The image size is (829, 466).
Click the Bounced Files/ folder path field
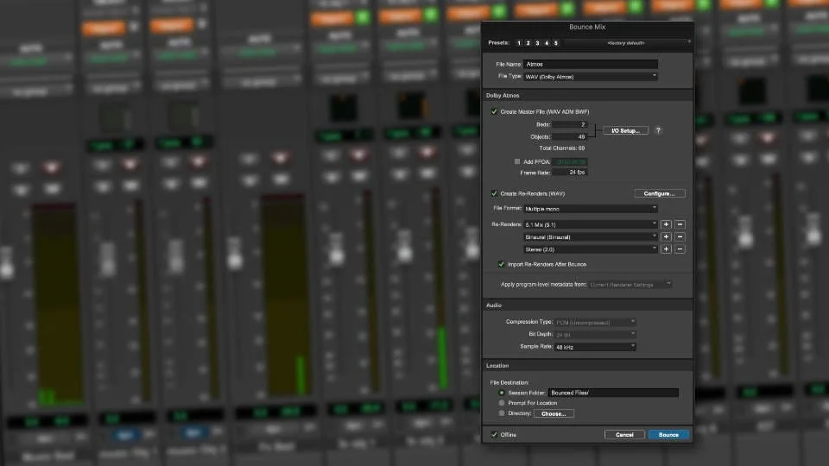(613, 393)
